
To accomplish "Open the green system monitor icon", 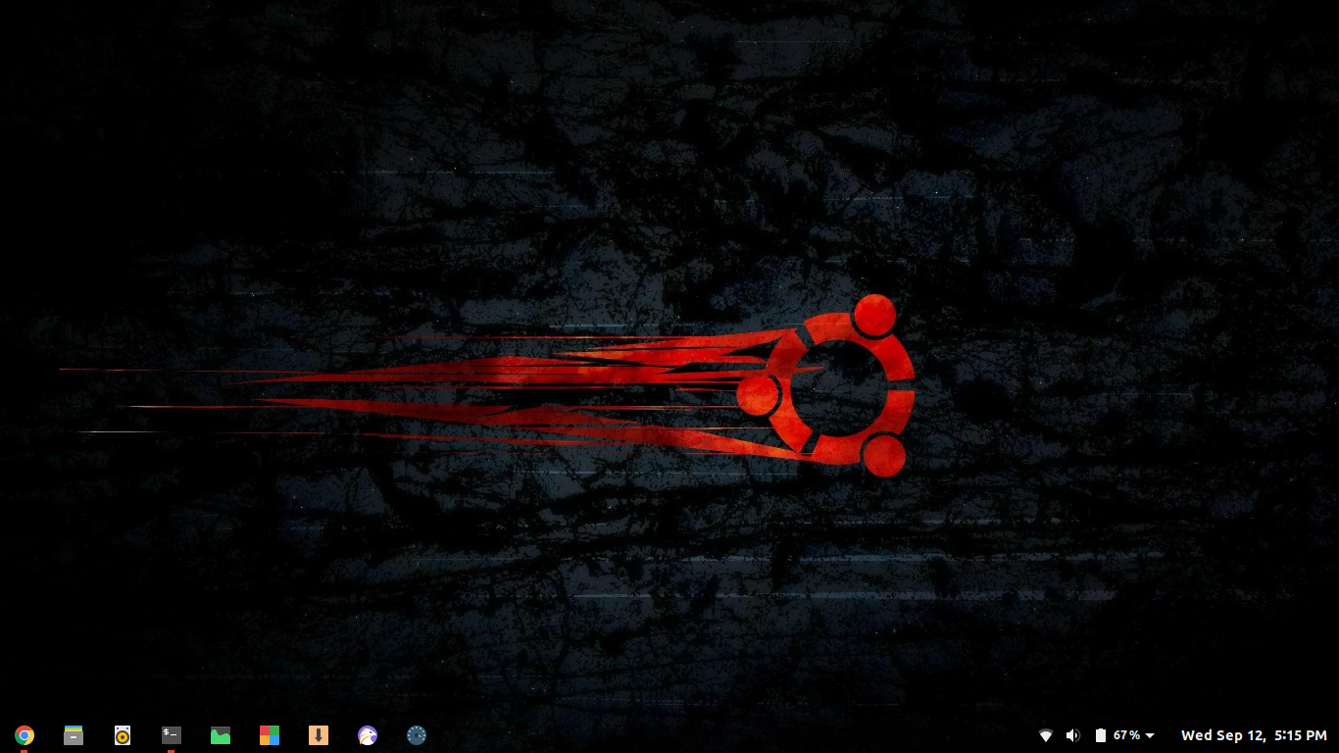I will pos(221,735).
